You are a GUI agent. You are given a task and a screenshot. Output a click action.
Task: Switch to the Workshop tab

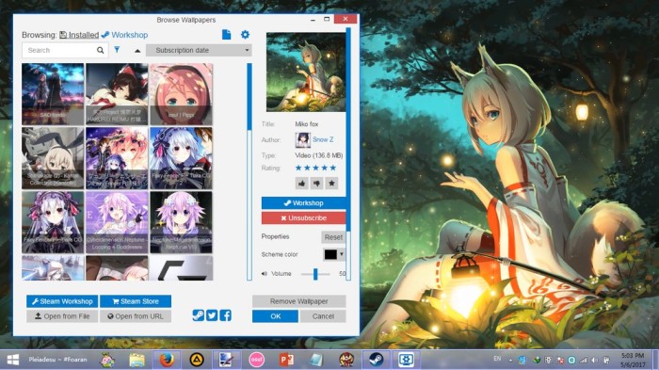click(x=125, y=35)
